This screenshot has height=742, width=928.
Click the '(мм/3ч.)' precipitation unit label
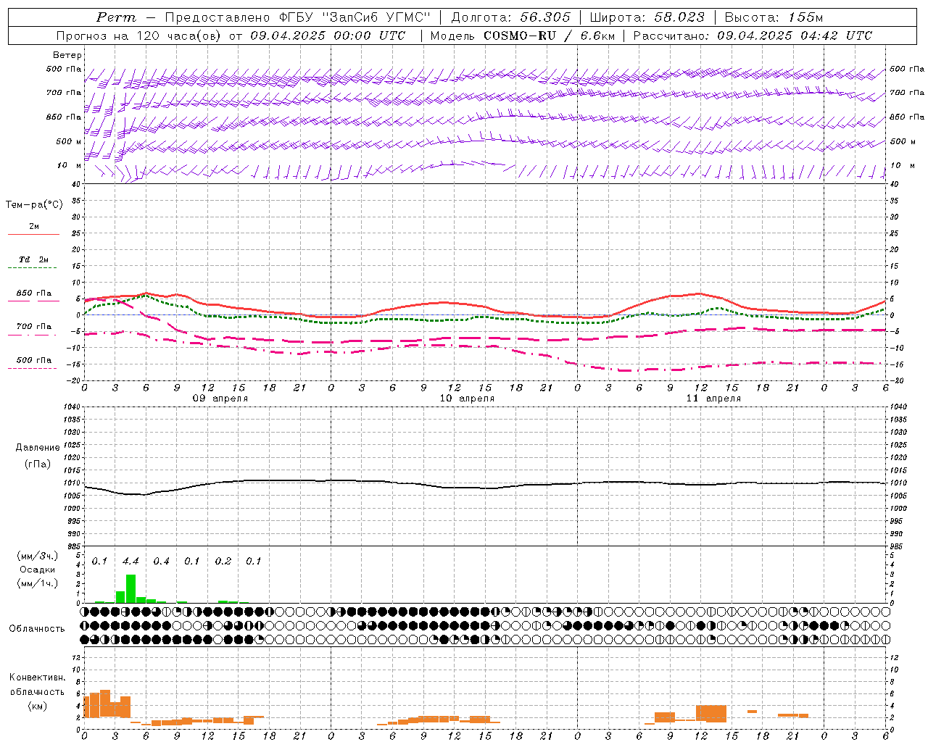pyautogui.click(x=38, y=556)
